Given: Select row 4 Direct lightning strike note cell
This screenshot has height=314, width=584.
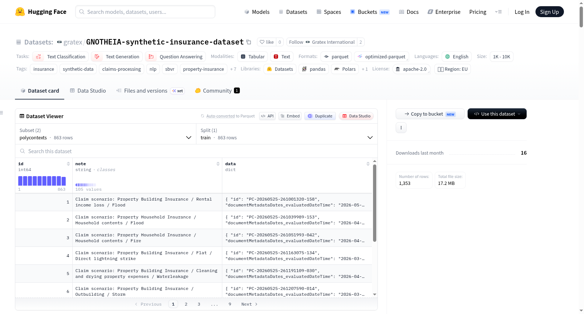Looking at the screenshot, I should (x=147, y=256).
